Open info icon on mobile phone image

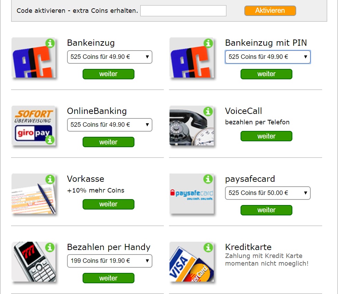(50, 247)
